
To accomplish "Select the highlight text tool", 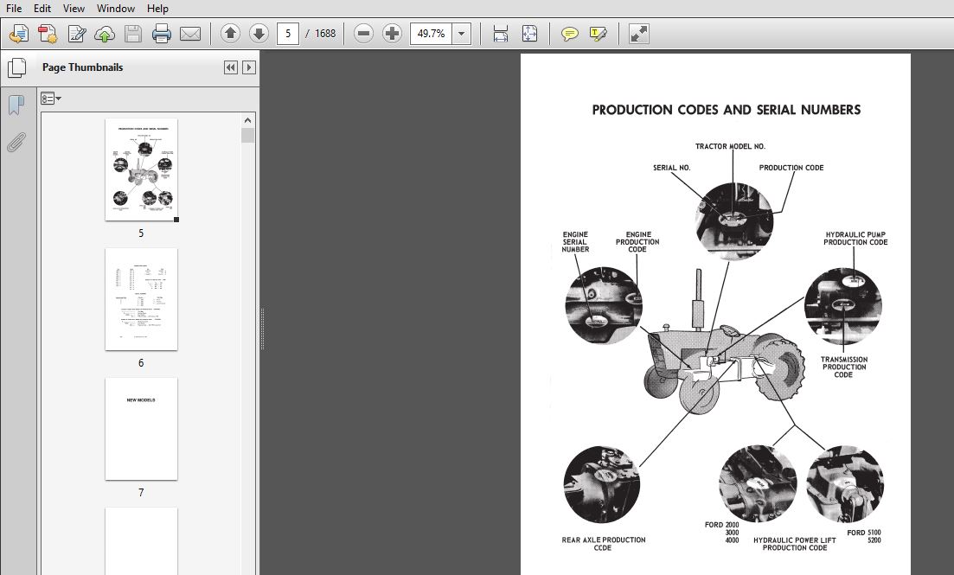I will 598,34.
